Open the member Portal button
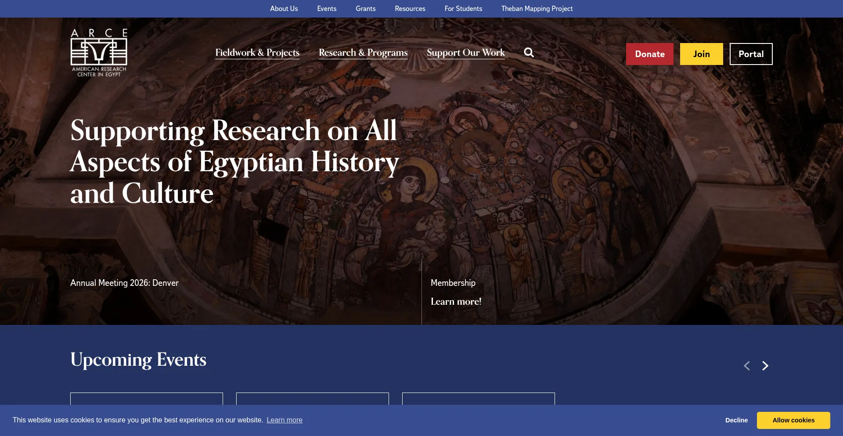The height and width of the screenshot is (436, 843). (751, 54)
